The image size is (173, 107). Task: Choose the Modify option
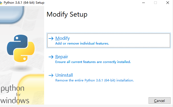62,38
